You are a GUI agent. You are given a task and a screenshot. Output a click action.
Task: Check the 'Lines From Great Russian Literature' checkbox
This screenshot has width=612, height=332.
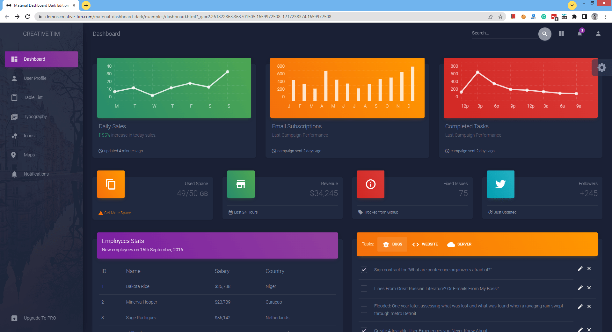coord(363,289)
